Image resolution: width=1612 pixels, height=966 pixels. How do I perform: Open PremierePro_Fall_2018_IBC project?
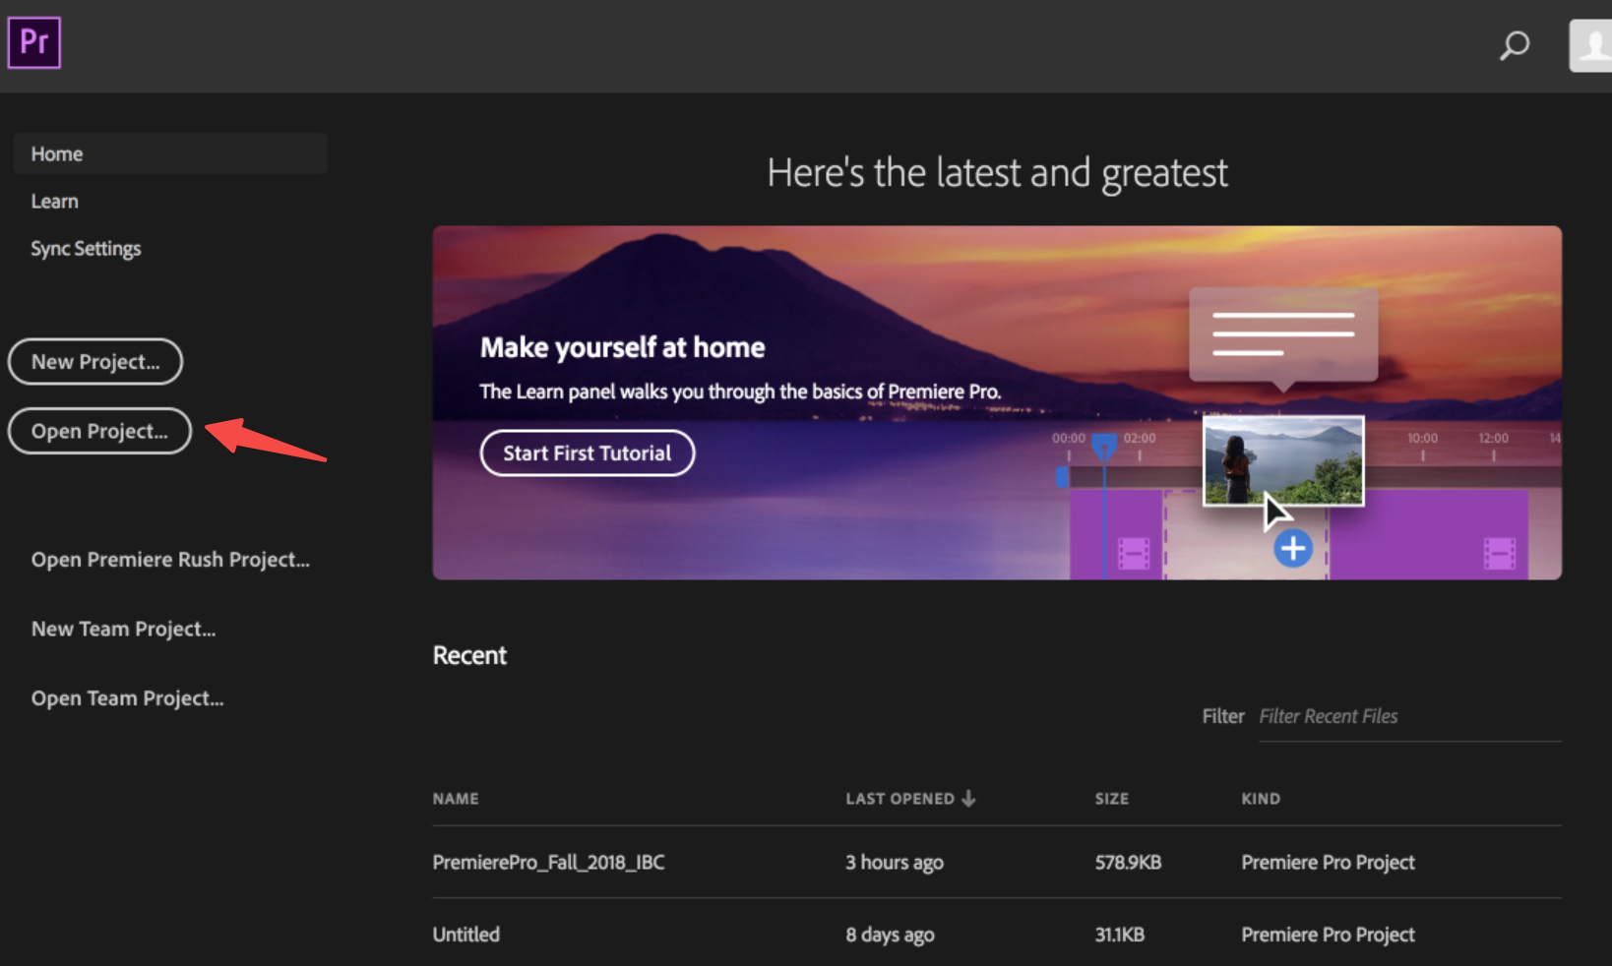pos(548,862)
